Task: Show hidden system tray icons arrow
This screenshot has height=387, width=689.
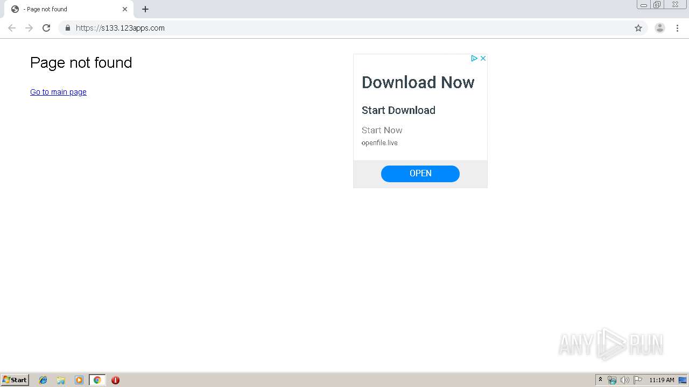Action: point(600,380)
